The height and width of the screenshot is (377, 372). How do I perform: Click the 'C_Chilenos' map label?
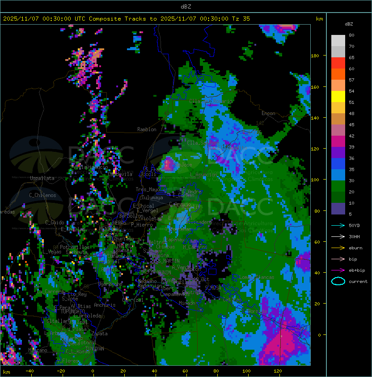(42, 195)
